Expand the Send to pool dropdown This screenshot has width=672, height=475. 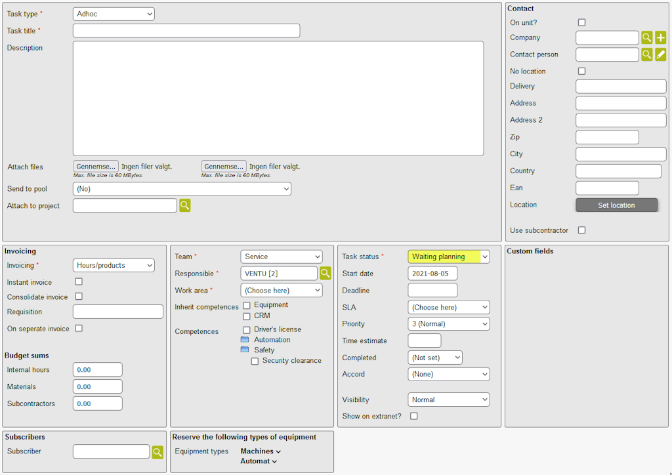[x=182, y=189]
